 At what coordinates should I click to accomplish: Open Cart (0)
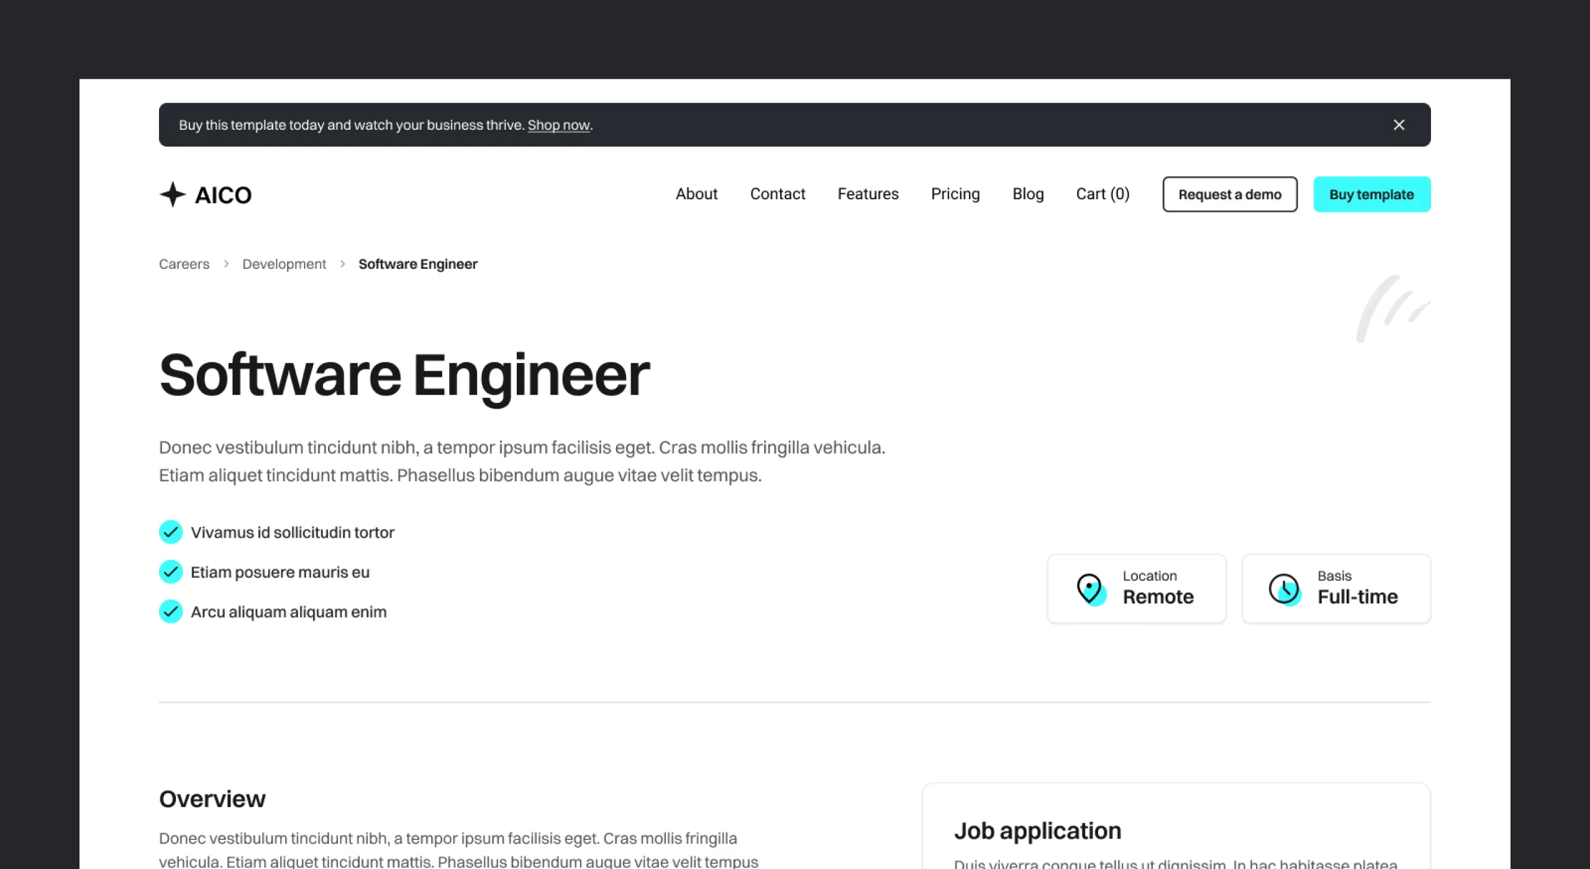point(1102,194)
